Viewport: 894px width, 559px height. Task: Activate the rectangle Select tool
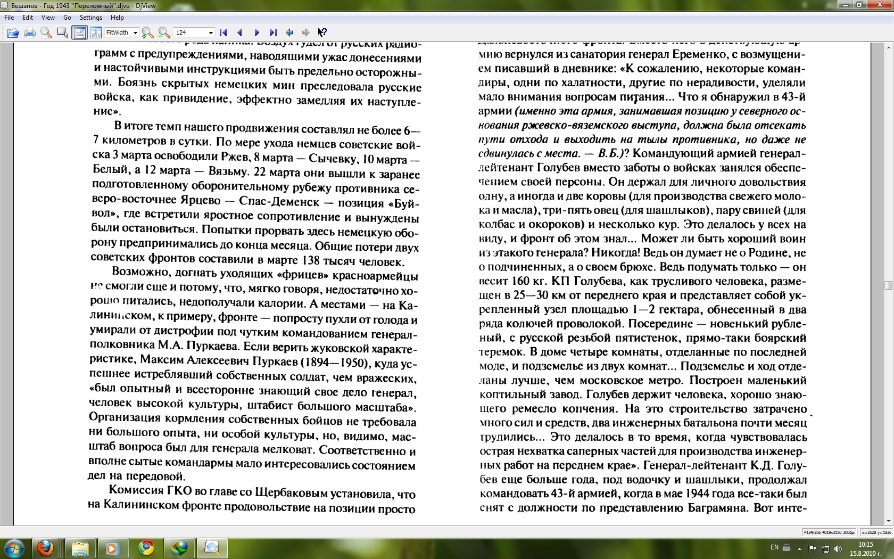click(x=62, y=33)
